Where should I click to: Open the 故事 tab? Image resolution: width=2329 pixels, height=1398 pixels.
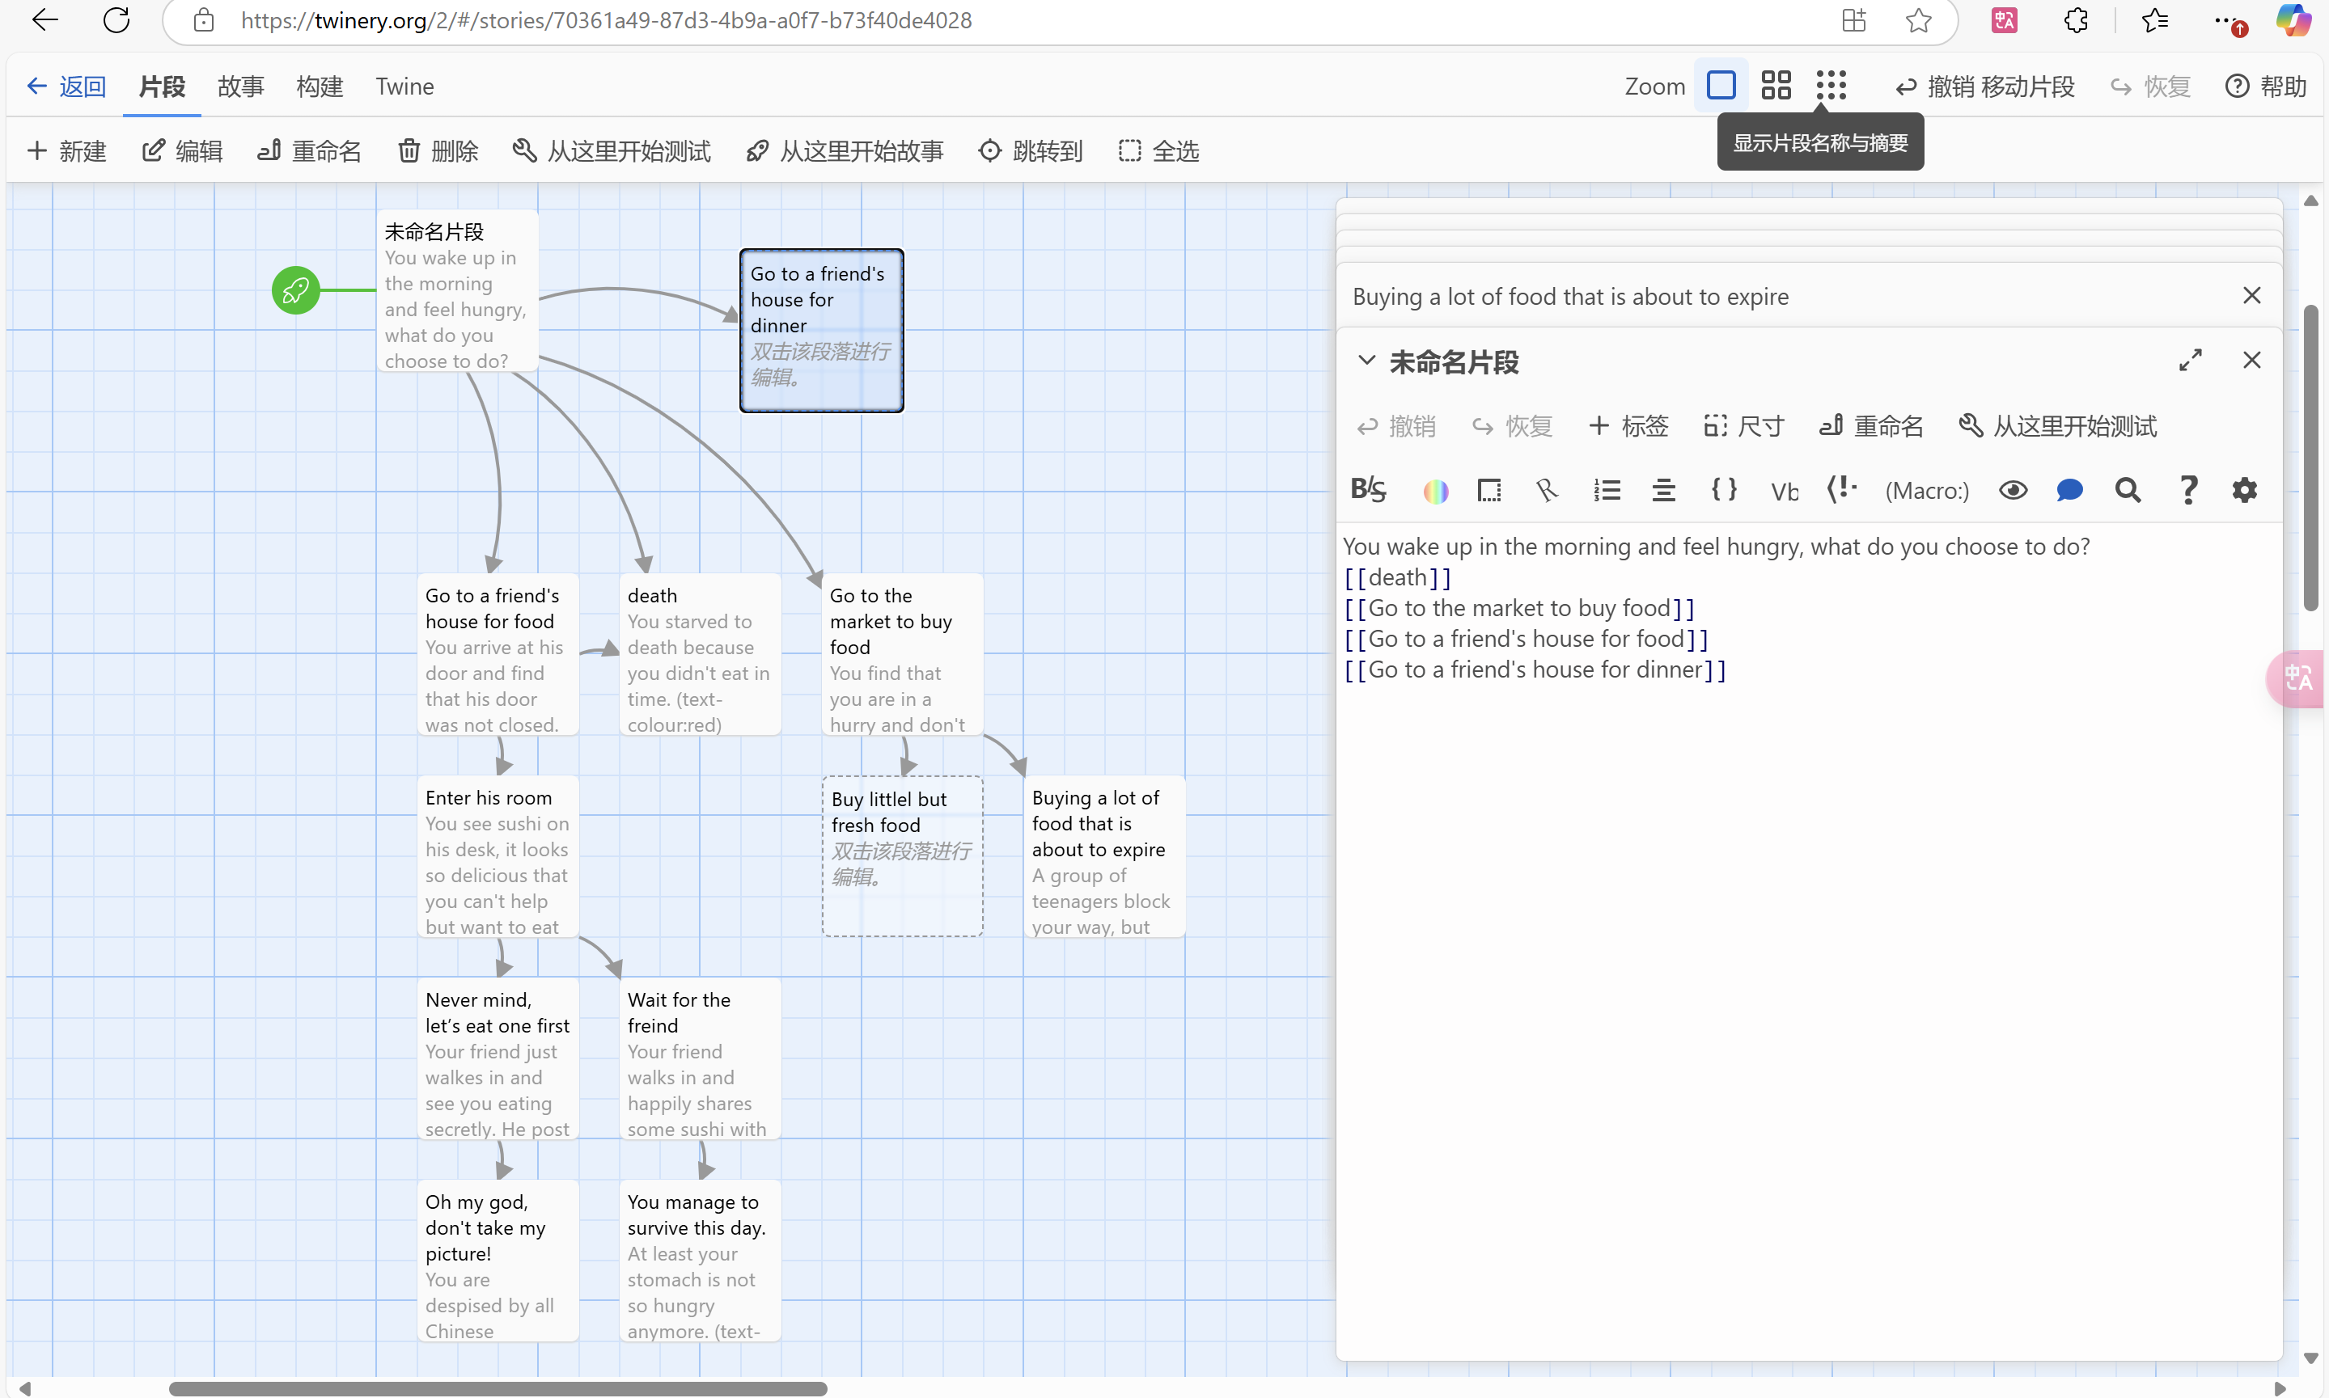240,87
